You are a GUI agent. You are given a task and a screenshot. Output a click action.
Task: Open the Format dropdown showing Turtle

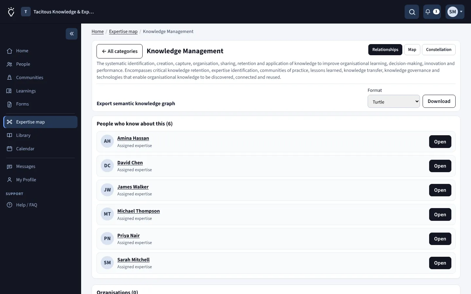click(394, 101)
